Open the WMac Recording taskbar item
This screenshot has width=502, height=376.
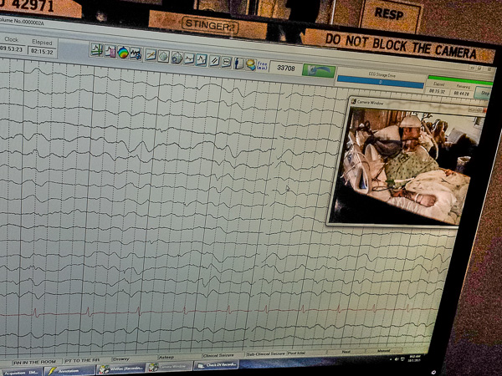coord(121,368)
